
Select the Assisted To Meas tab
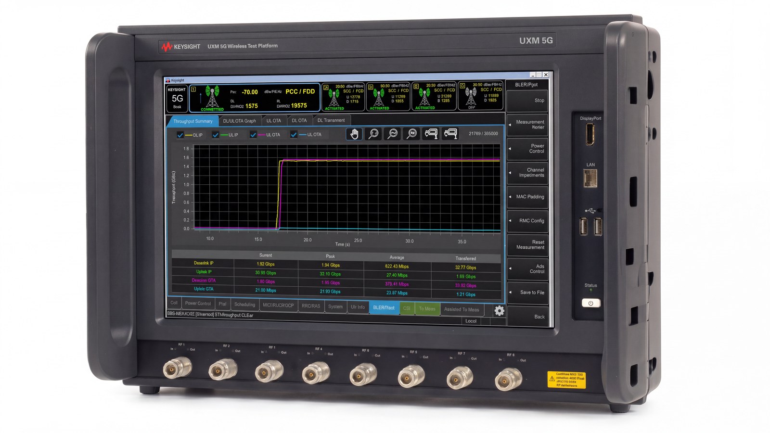click(x=462, y=309)
